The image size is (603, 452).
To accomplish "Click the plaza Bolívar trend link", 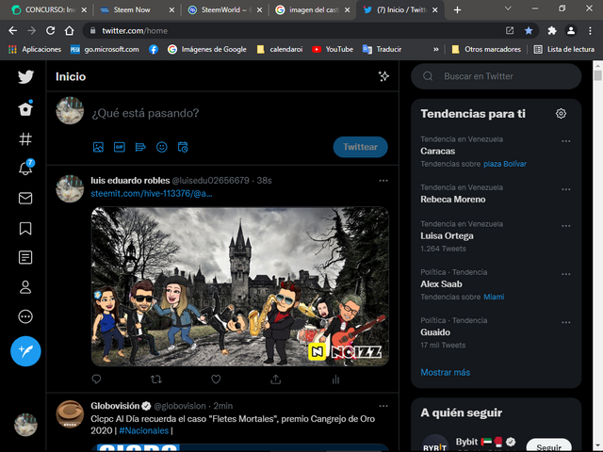I will coord(505,164).
